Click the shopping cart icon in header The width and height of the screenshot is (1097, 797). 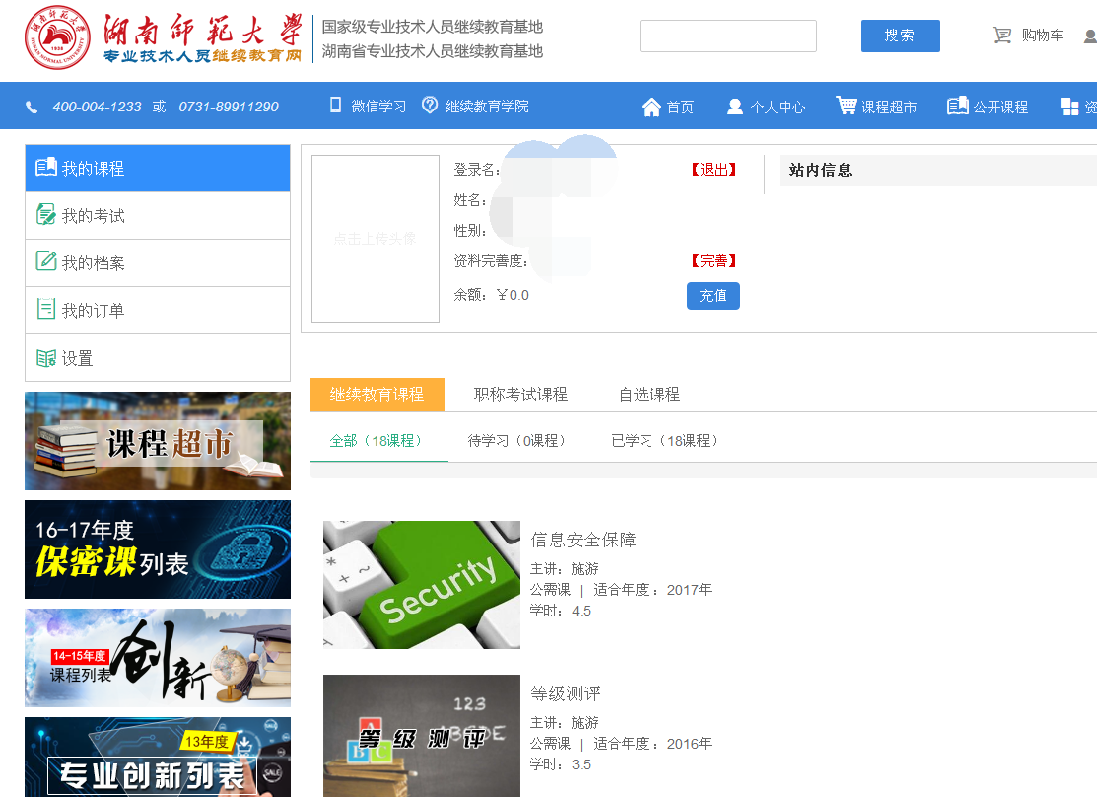[1002, 36]
